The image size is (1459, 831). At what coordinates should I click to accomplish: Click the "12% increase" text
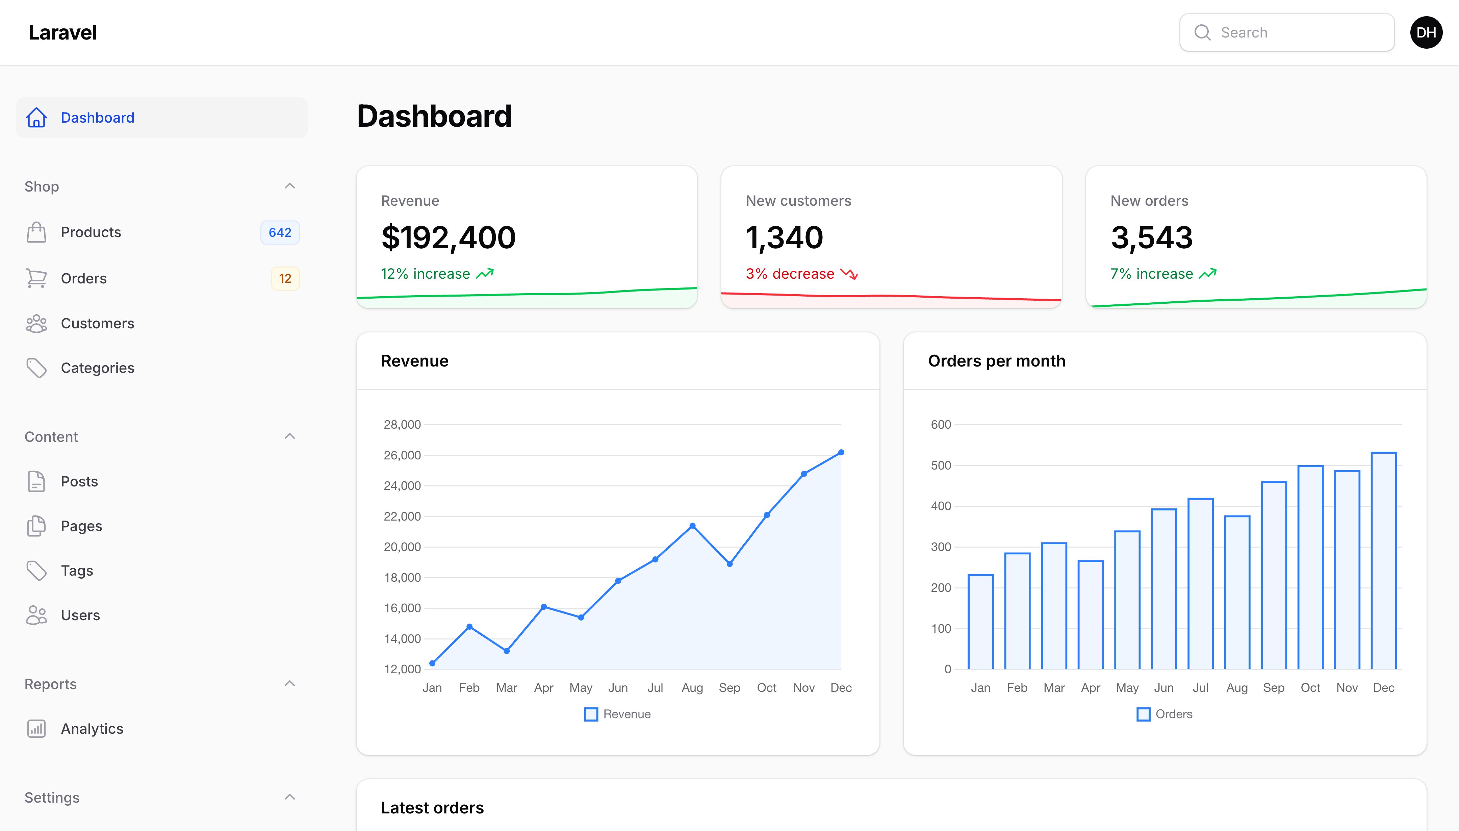click(x=426, y=274)
